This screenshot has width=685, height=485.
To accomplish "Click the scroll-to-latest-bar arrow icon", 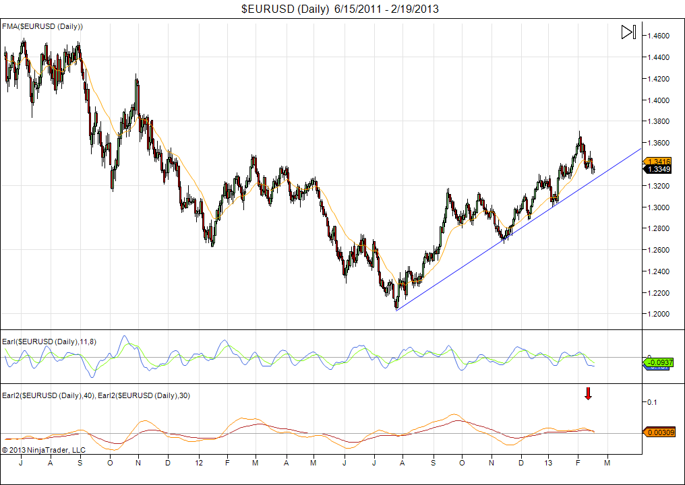I will tap(628, 32).
